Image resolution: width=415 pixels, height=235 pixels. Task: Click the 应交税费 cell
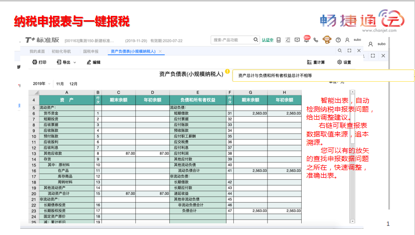pos(198,142)
